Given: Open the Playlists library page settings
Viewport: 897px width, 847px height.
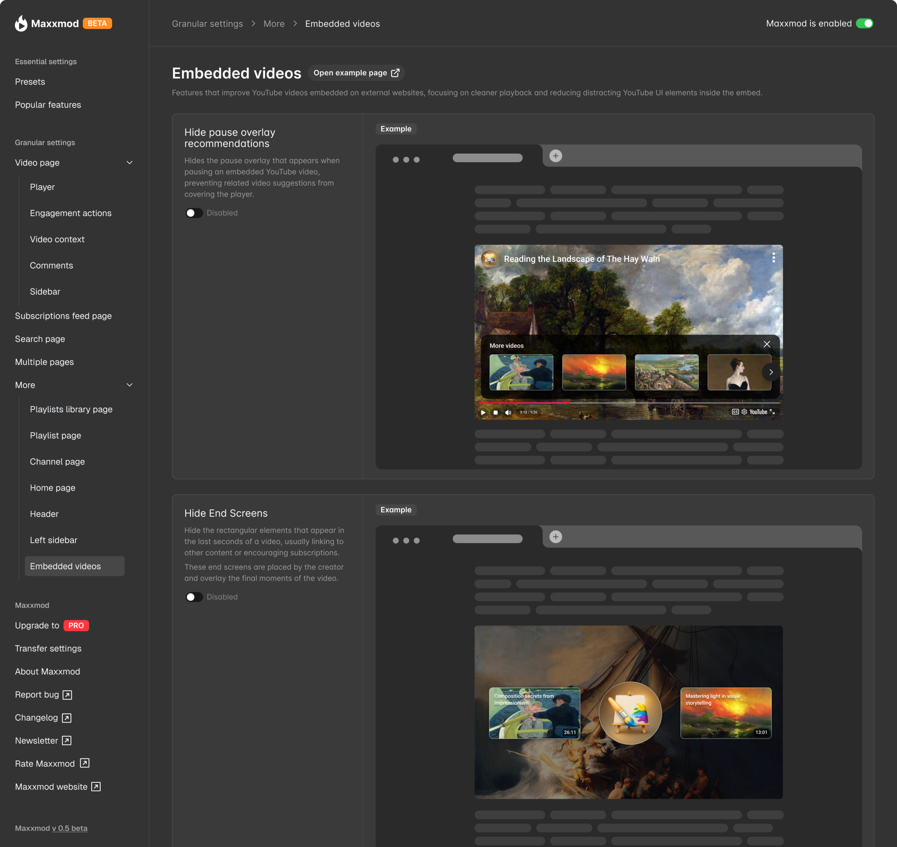Looking at the screenshot, I should (x=71, y=409).
